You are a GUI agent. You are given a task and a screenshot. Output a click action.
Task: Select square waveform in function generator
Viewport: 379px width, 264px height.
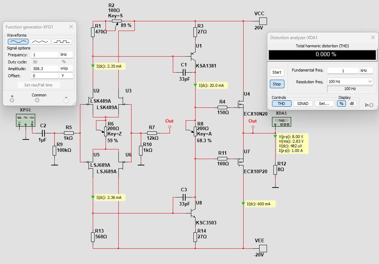pyautogui.click(x=62, y=42)
